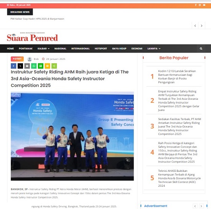Go to HOME in the navigation bar
This screenshot has height=209, width=211.
(10, 49)
